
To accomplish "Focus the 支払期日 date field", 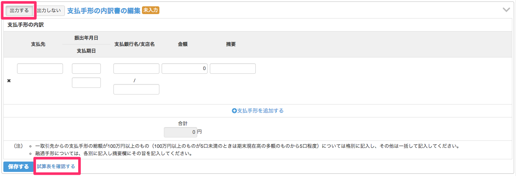I will [x=86, y=83].
